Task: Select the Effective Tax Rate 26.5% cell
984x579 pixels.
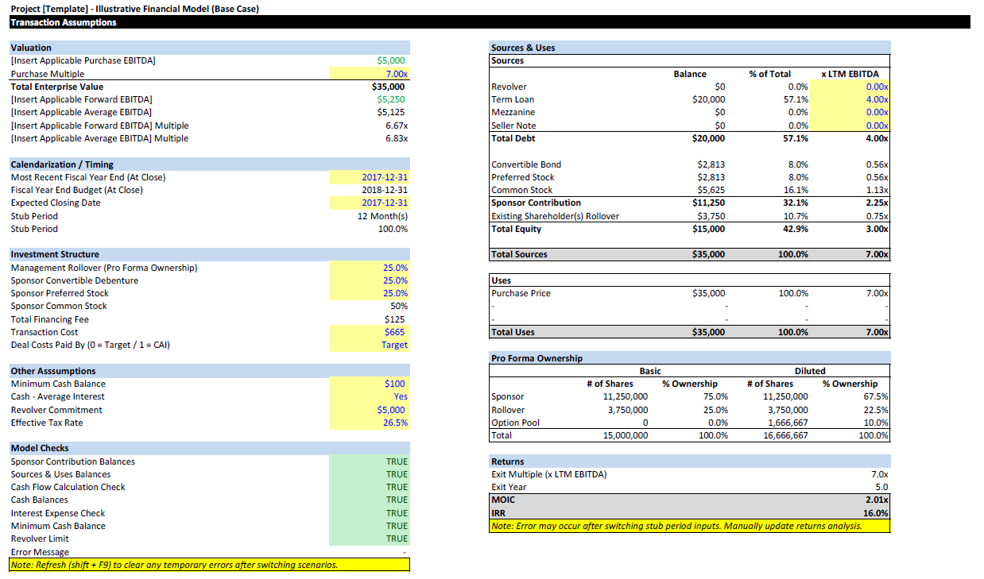Action: [369, 423]
